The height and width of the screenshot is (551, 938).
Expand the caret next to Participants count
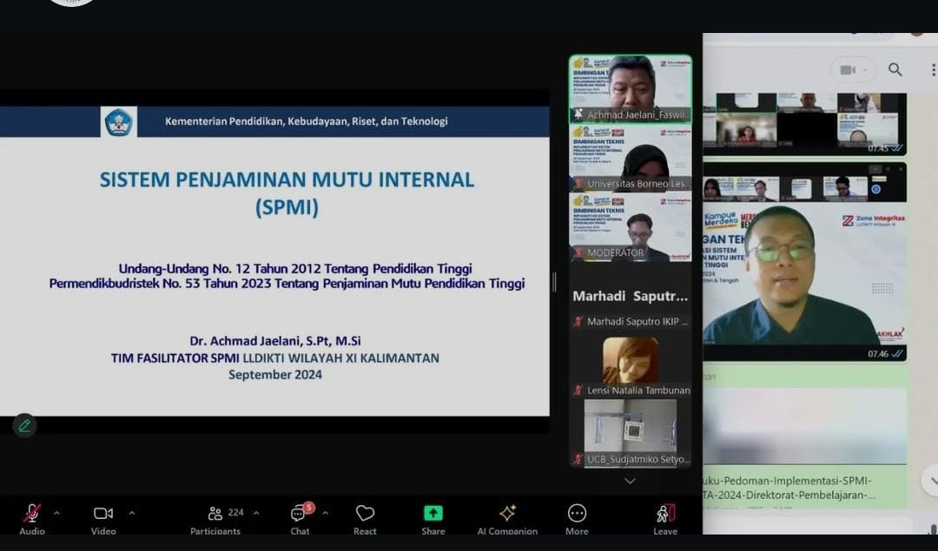256,513
